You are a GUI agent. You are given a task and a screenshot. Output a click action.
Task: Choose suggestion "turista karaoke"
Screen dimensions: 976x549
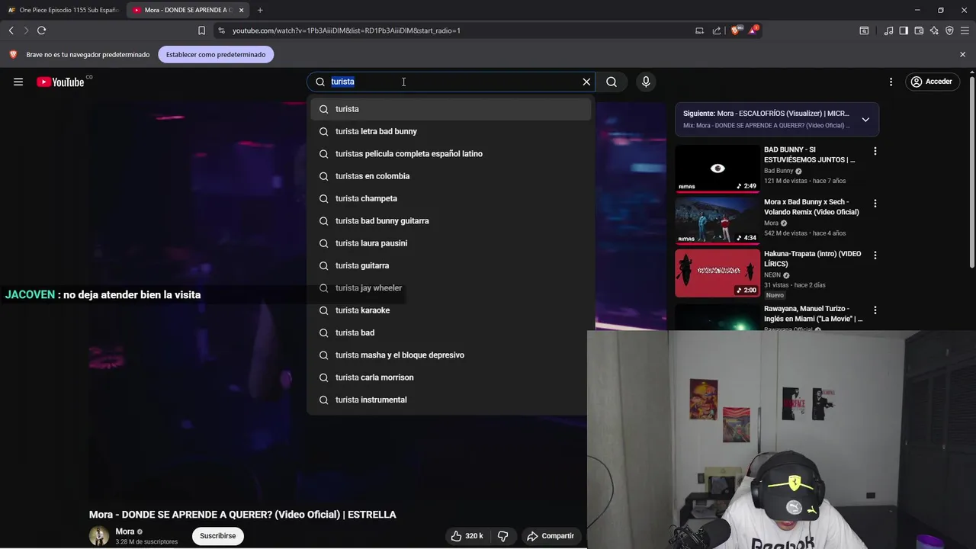[x=451, y=310]
